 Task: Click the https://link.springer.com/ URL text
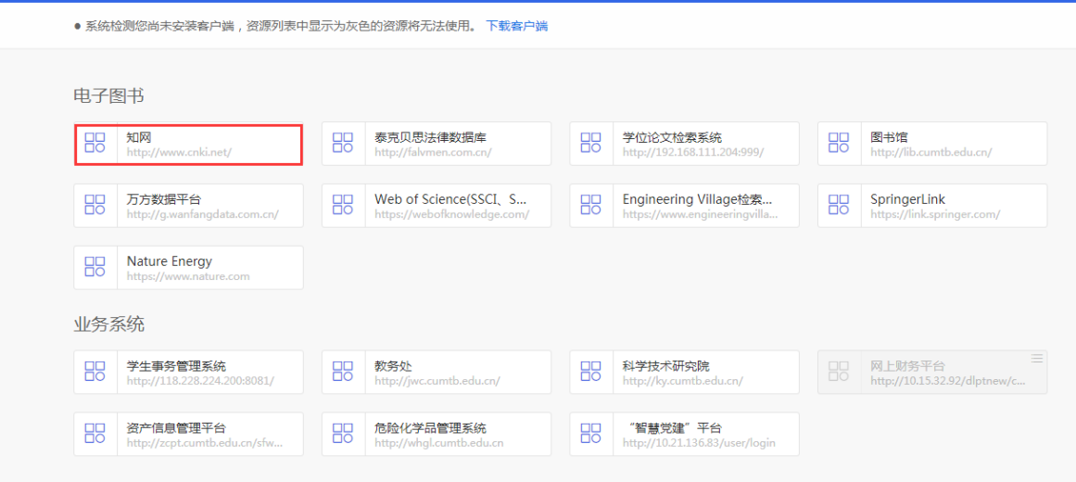point(935,214)
